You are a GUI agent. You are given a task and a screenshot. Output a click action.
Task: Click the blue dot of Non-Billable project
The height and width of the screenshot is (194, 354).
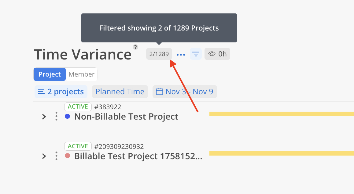point(68,116)
